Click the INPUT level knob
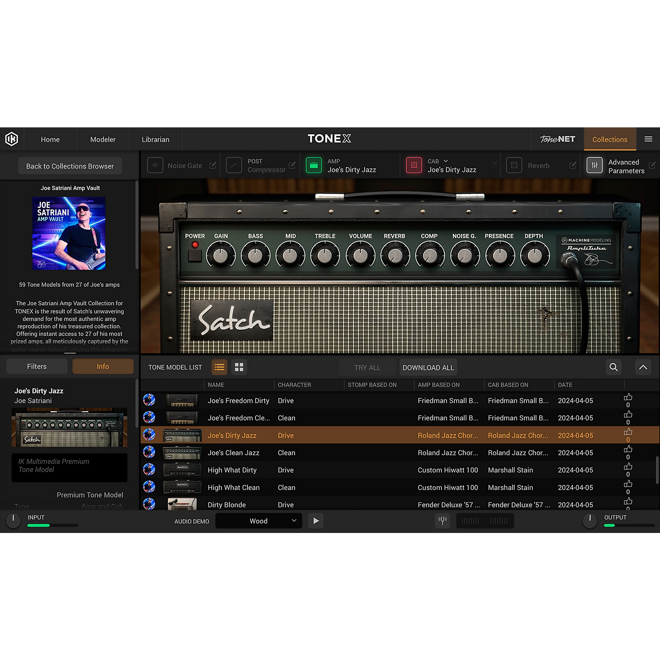 tap(13, 521)
